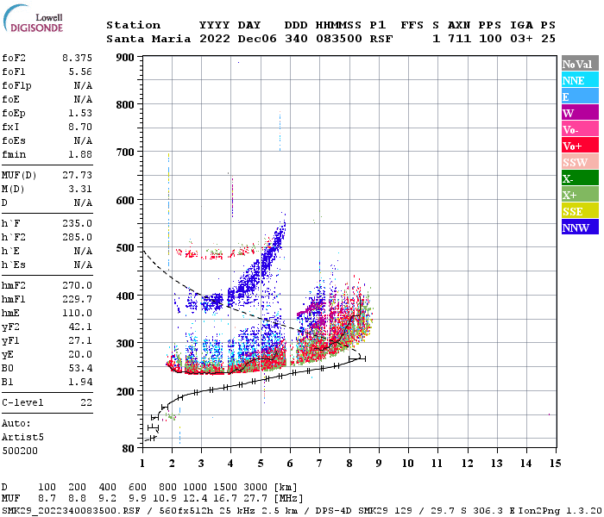Click the Ion2Png 1.3.20 footer text
604x517 pixels.
click(x=559, y=511)
